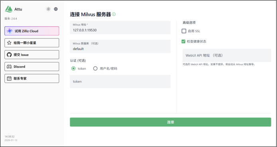Click the 认证 (可选) label

point(78,60)
